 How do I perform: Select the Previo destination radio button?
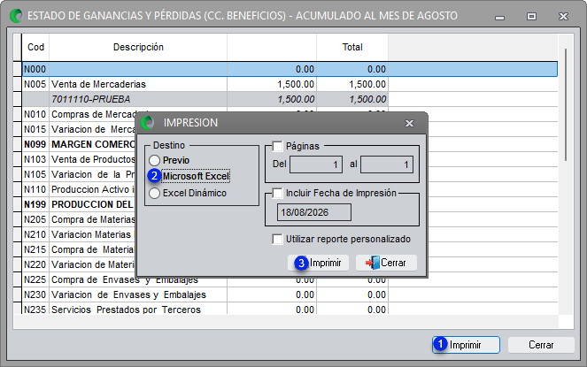pyautogui.click(x=155, y=160)
